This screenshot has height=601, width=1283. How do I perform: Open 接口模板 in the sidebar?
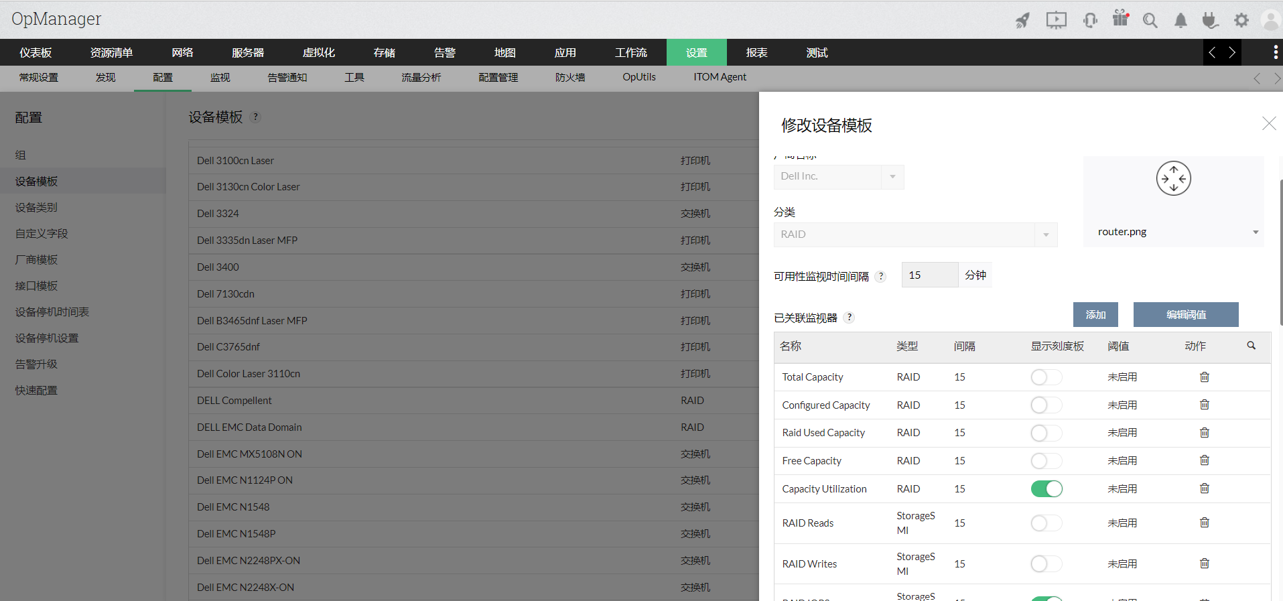pos(36,286)
